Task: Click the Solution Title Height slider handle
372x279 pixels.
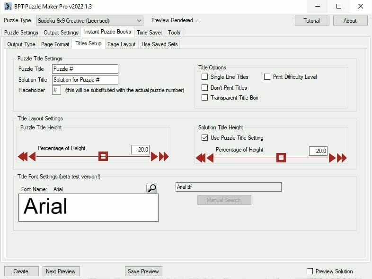Action: coord(281,158)
